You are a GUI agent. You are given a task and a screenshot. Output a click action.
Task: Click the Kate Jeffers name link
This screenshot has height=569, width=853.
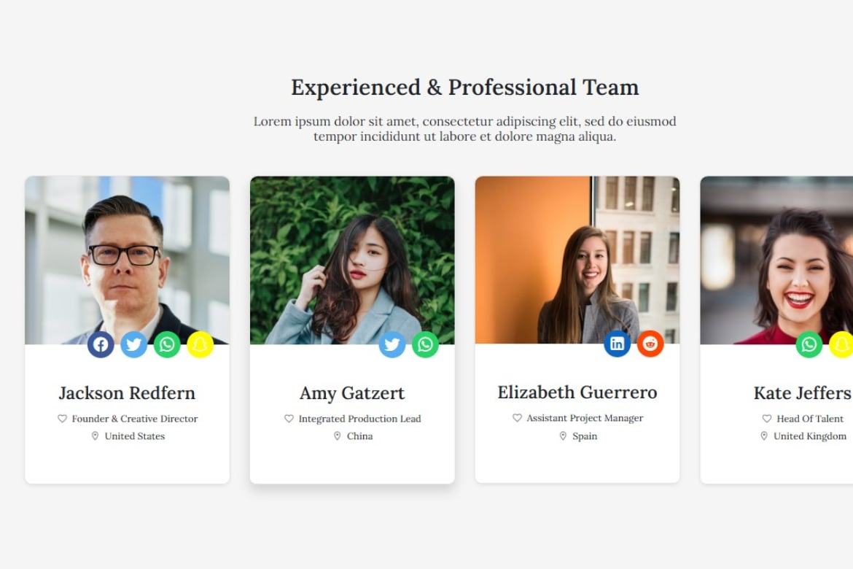coord(803,392)
